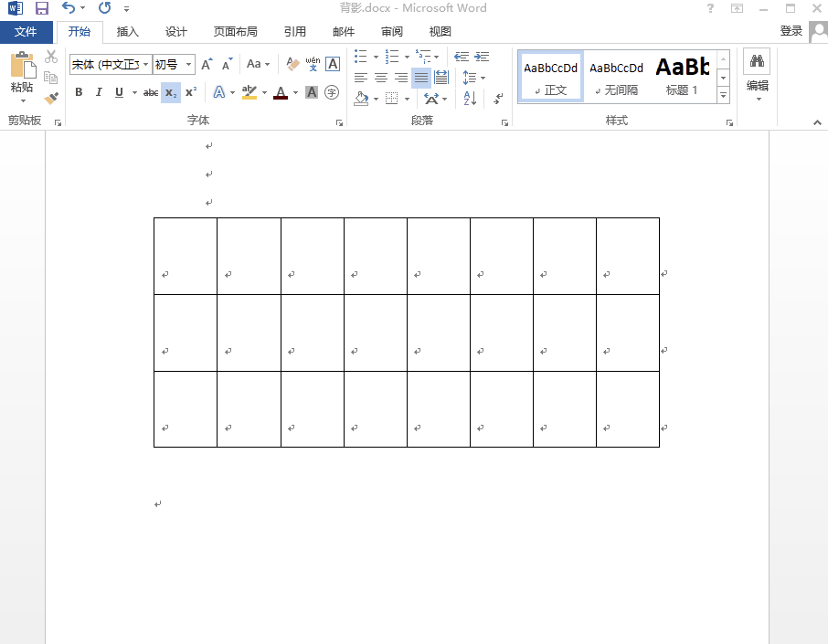
Task: Open the line spacing dropdown
Action: pyautogui.click(x=473, y=78)
